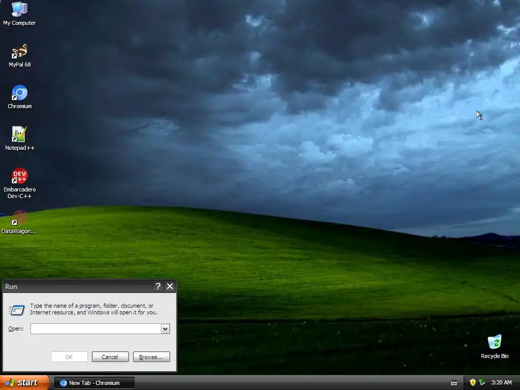This screenshot has height=390, width=520.
Task: Select the Embarcadero Dev-C++ shortcut icon
Action: (x=20, y=183)
